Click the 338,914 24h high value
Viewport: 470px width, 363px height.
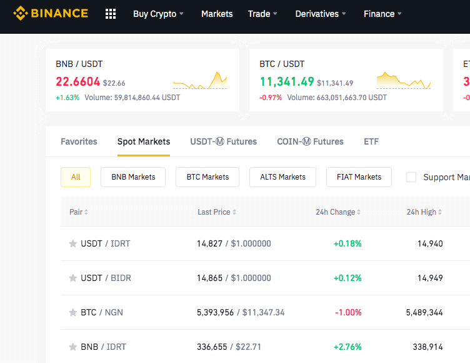pyautogui.click(x=427, y=347)
